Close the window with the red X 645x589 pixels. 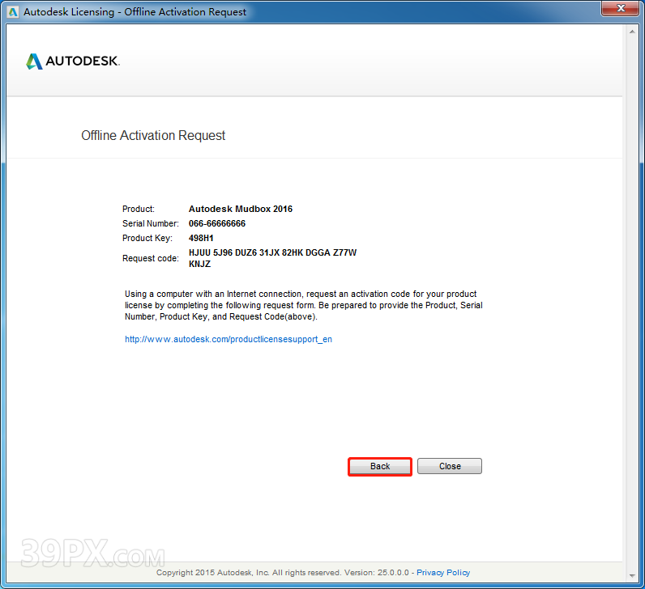click(621, 9)
